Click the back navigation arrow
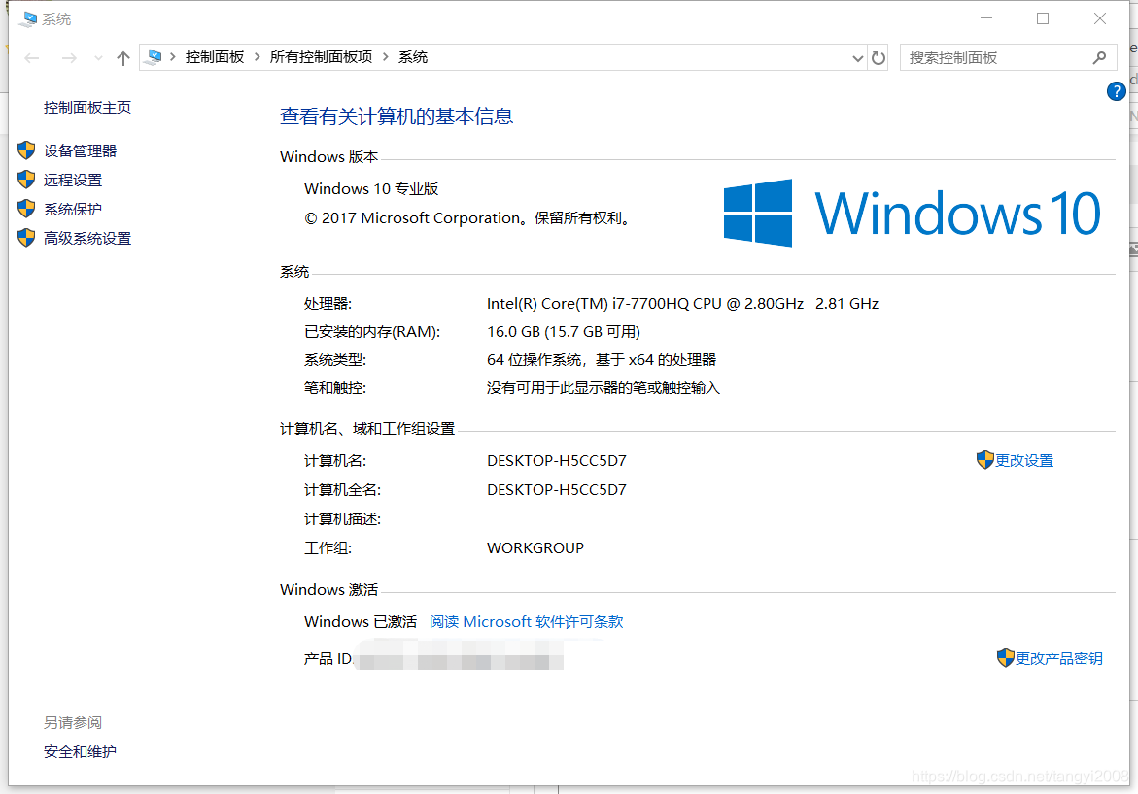Image resolution: width=1138 pixels, height=794 pixels. point(31,58)
